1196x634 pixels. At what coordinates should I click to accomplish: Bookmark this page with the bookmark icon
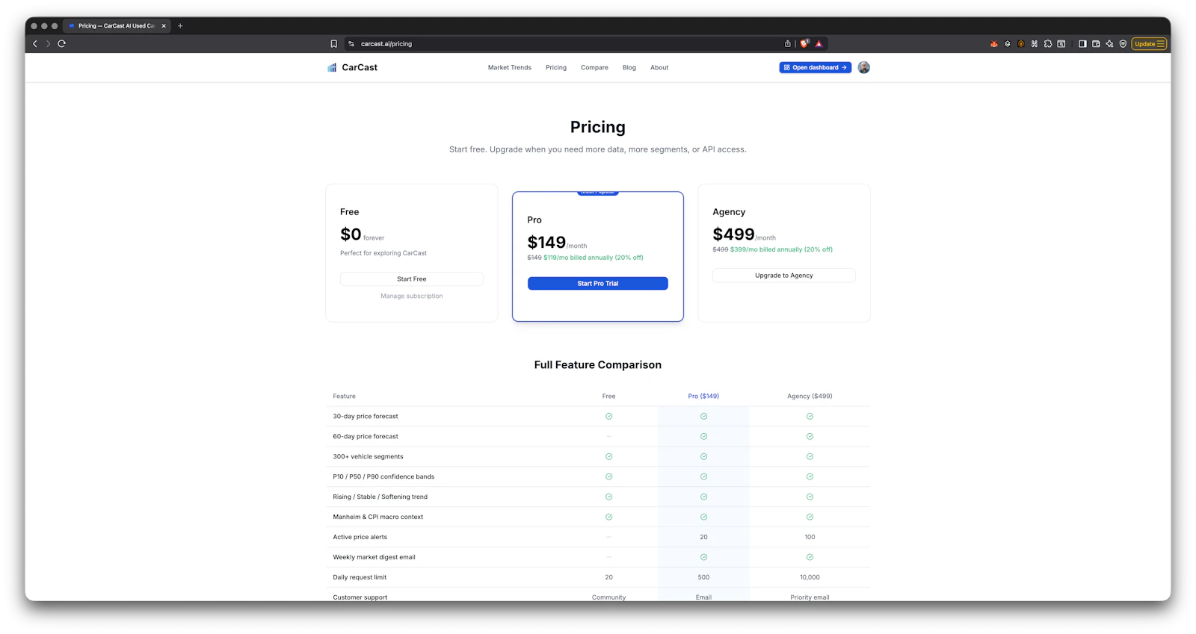click(x=333, y=44)
